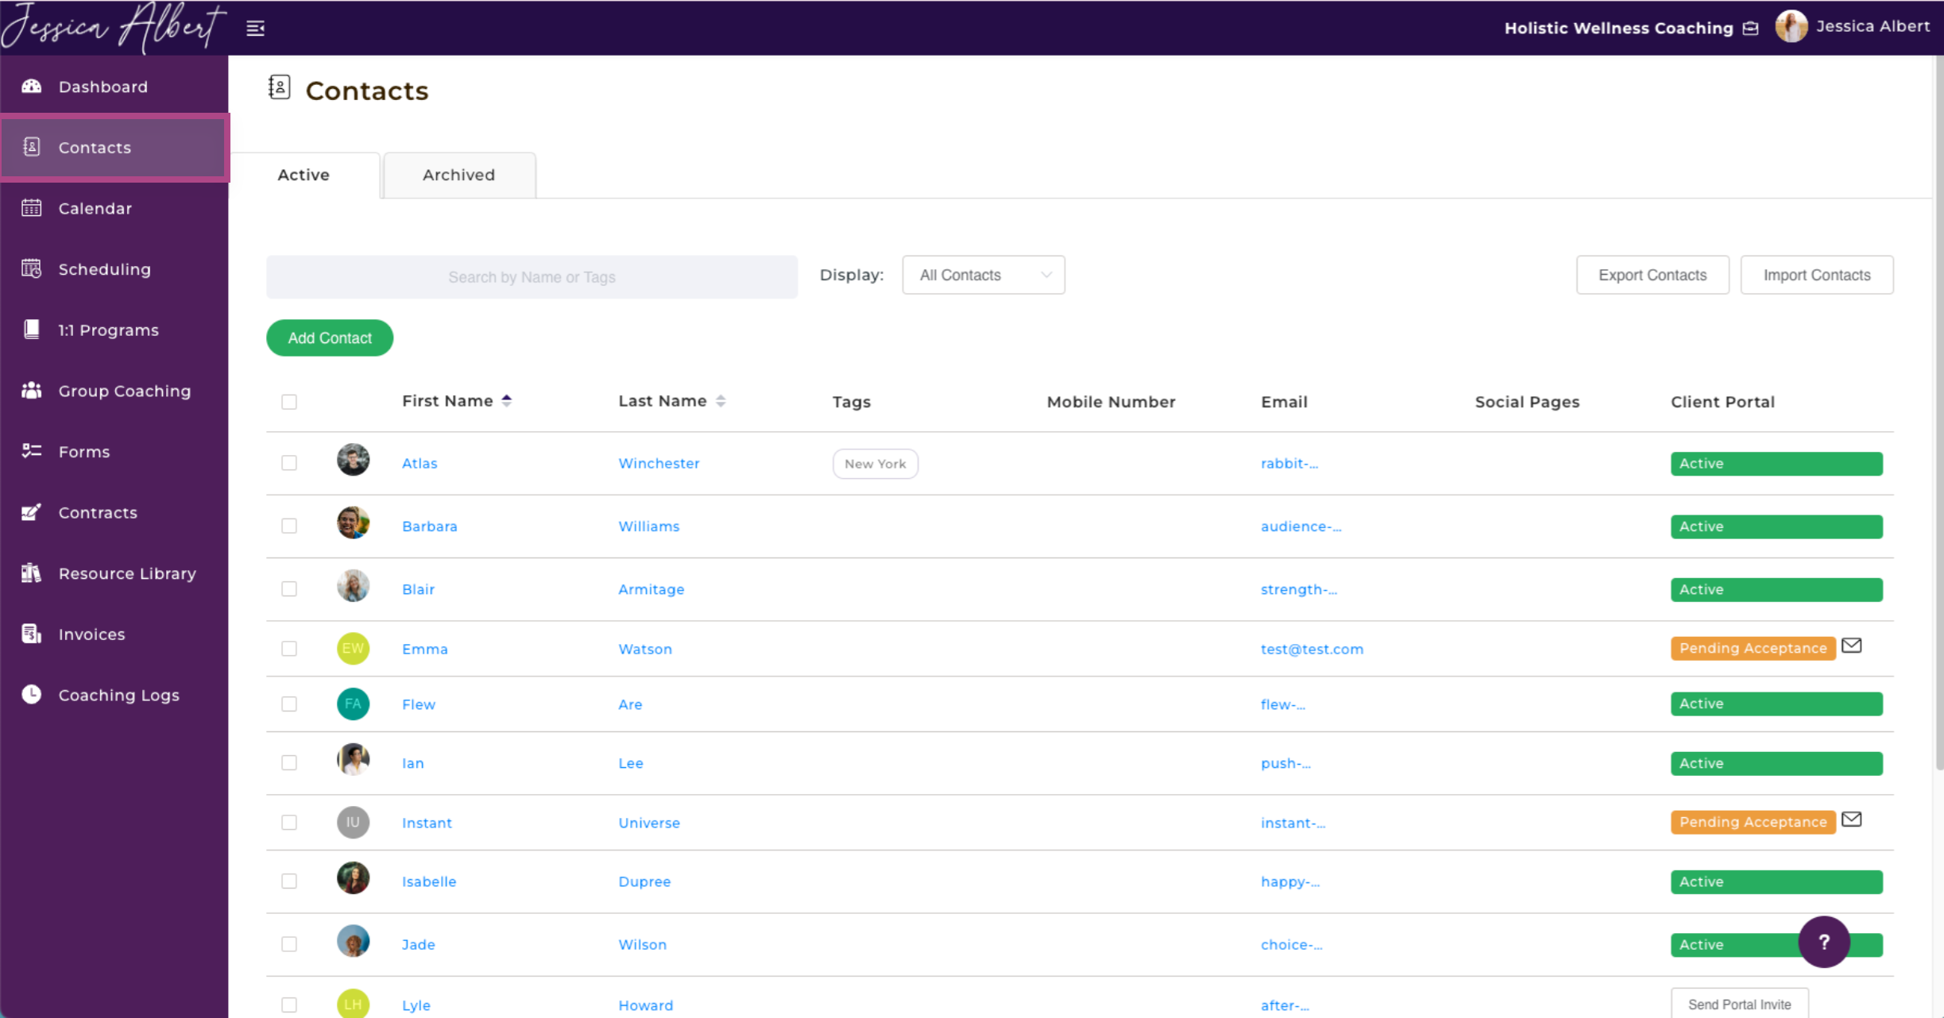
Task: Open the Jessica Albert profile avatar
Action: coord(1791,27)
